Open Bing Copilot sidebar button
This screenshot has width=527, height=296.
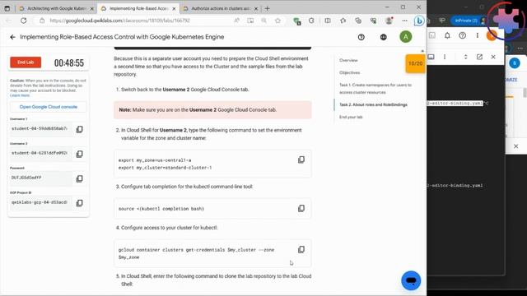(x=419, y=21)
